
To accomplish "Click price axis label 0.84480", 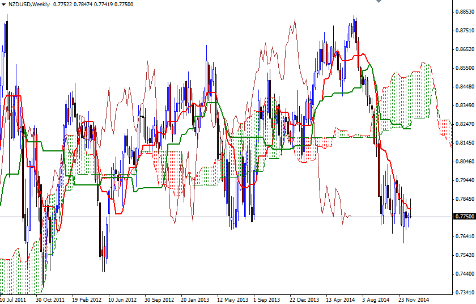I will [465, 87].
